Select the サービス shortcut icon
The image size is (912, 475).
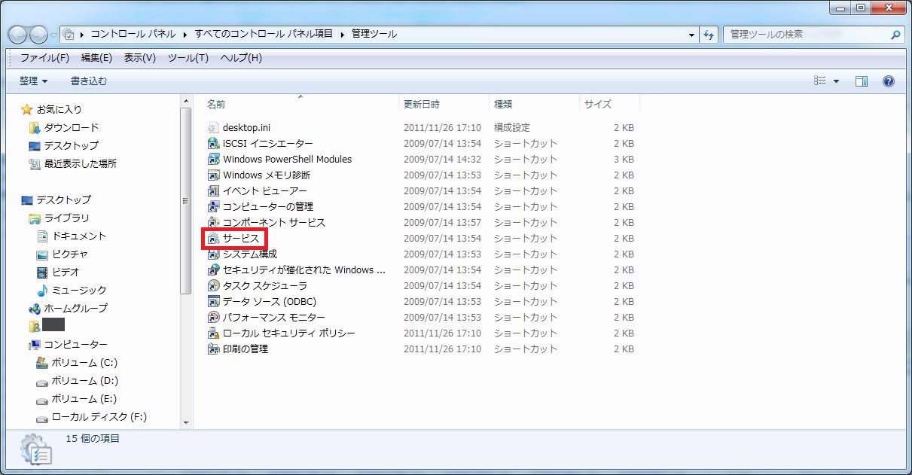[213, 239]
